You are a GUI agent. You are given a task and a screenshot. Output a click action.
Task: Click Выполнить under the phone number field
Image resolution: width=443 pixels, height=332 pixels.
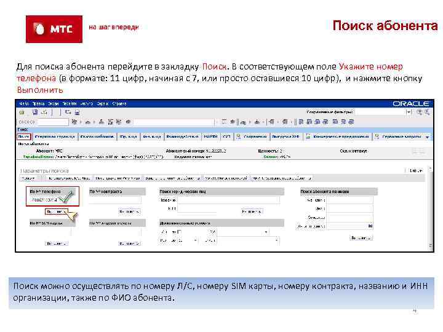[x=56, y=211]
